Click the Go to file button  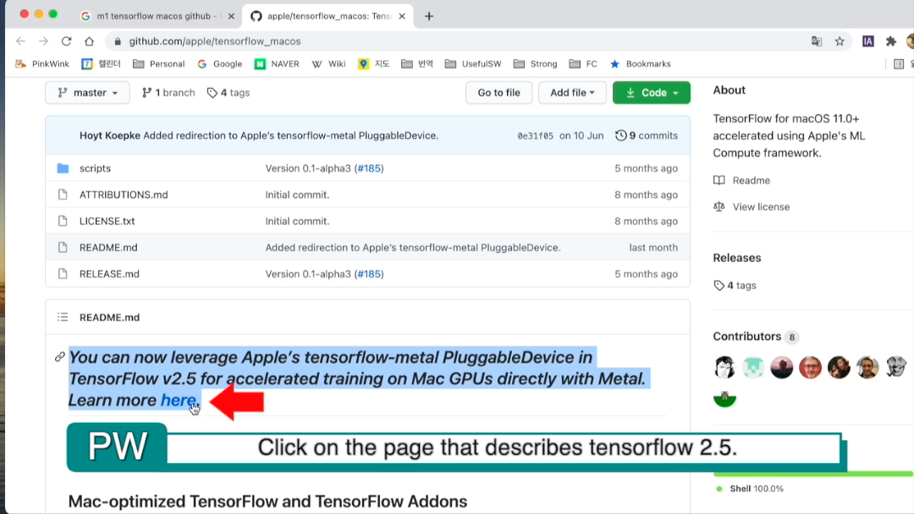[499, 92]
